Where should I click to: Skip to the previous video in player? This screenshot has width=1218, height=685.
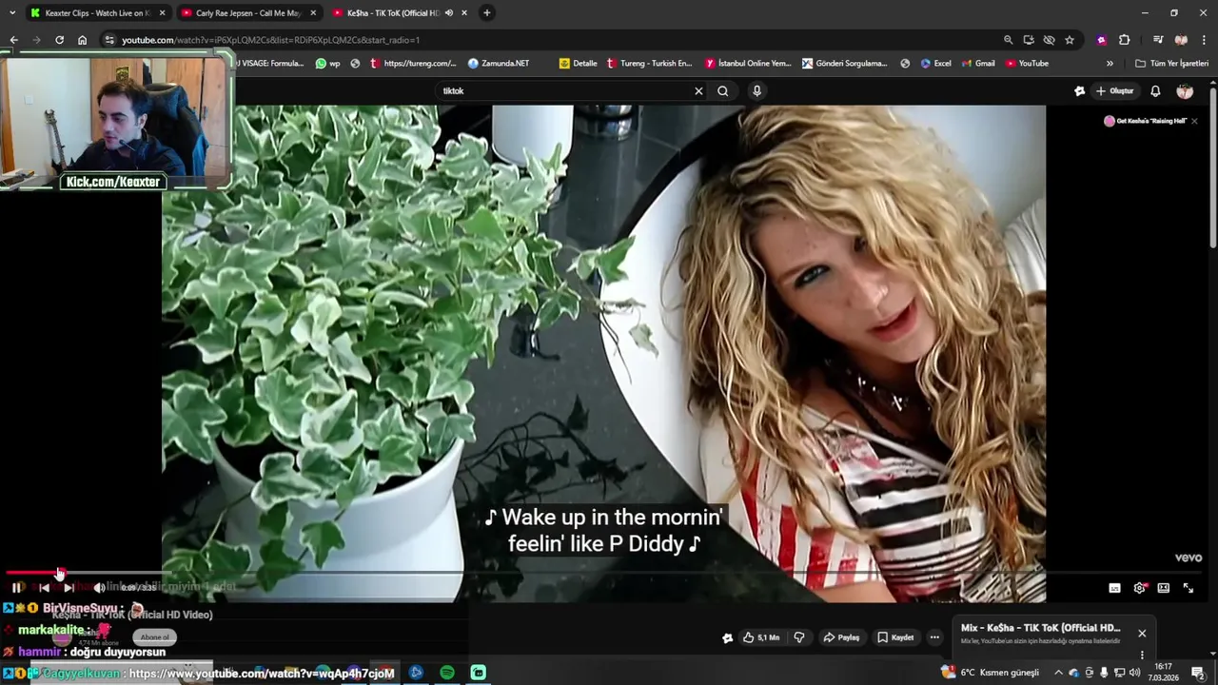44,588
